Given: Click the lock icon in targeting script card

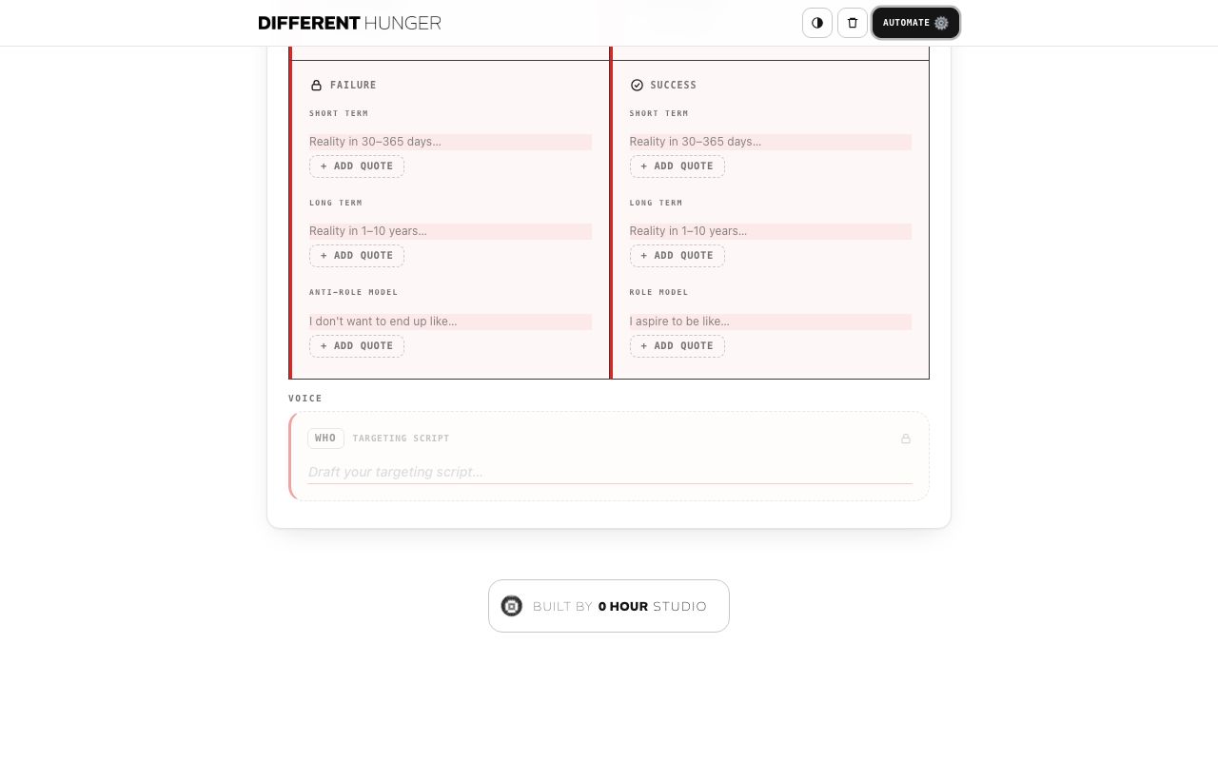Looking at the screenshot, I should 906,439.
